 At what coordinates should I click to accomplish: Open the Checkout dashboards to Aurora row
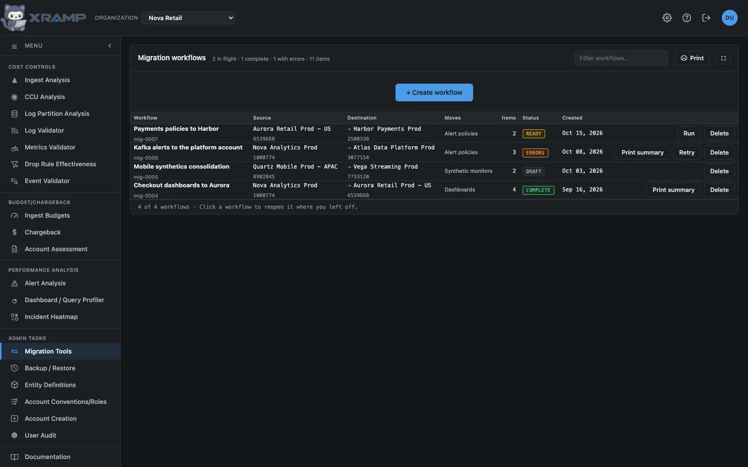[x=434, y=190]
